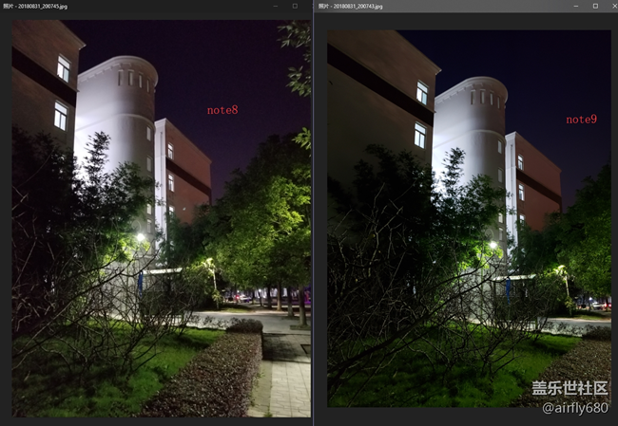Maximize the 20180831_200743.jpg photo window
Image resolution: width=618 pixels, height=426 pixels.
click(594, 6)
